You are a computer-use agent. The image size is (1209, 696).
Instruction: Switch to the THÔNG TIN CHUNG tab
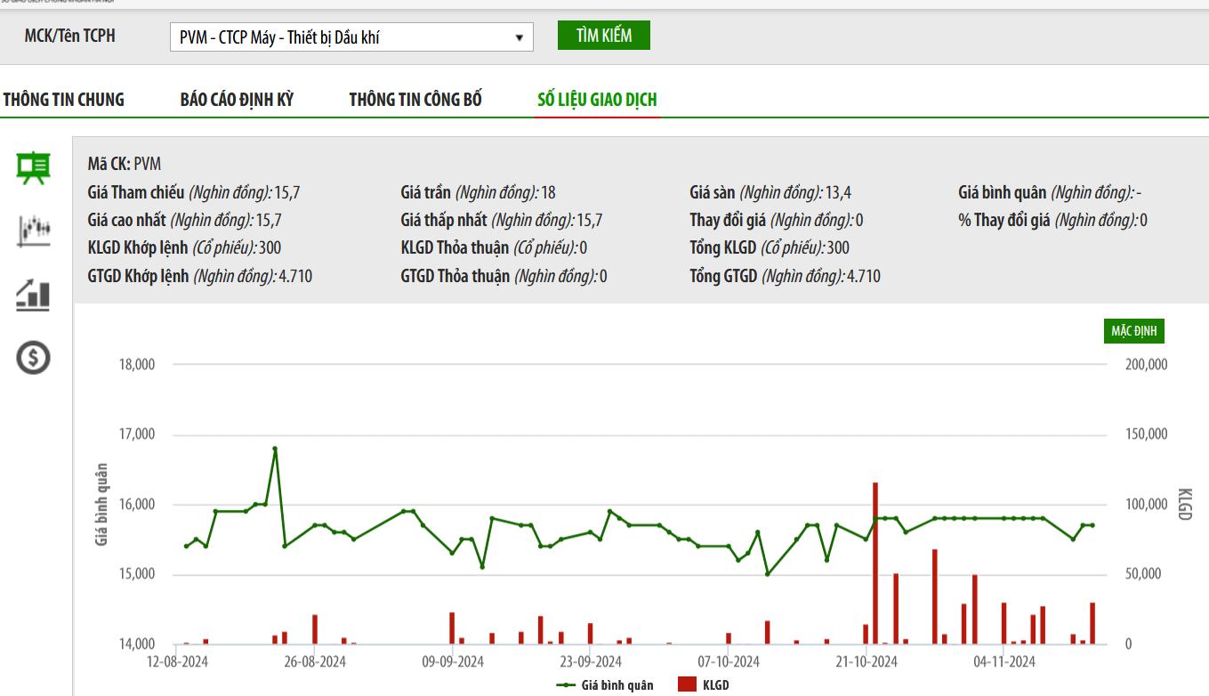[x=63, y=100]
